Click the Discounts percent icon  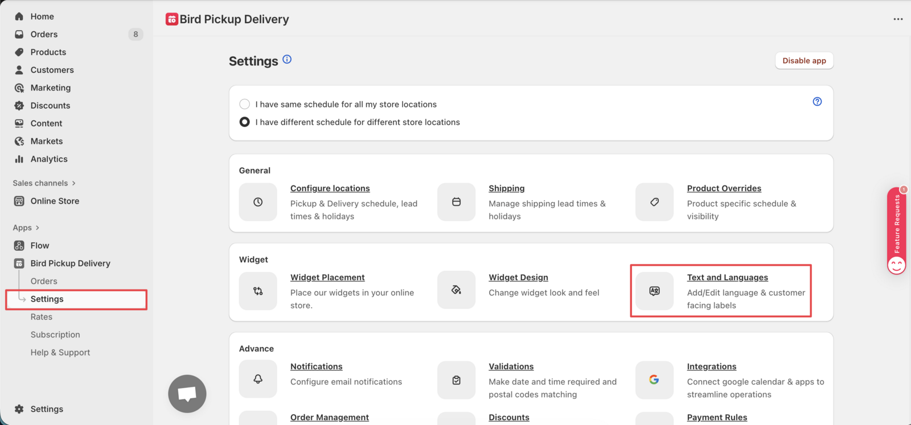point(19,105)
